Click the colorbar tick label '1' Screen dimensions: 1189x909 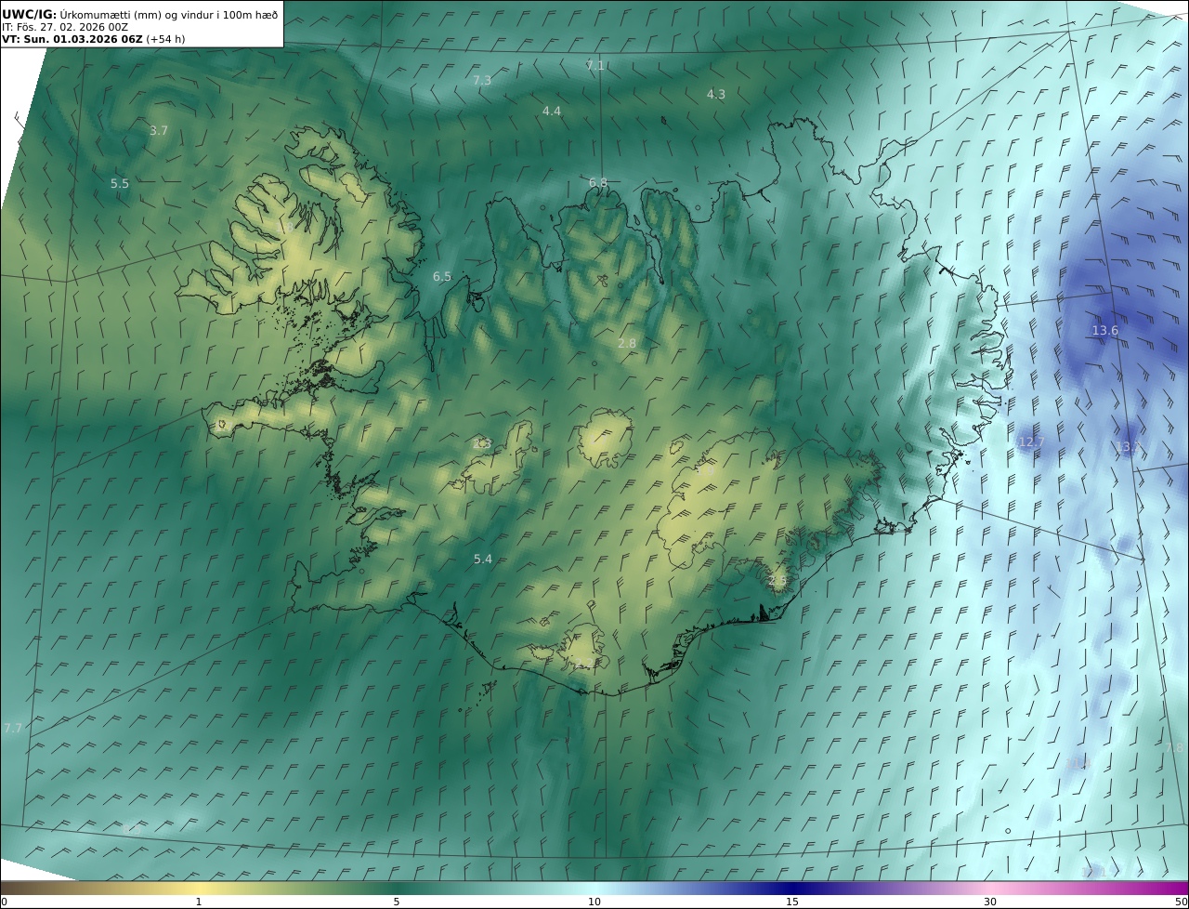[x=199, y=902]
